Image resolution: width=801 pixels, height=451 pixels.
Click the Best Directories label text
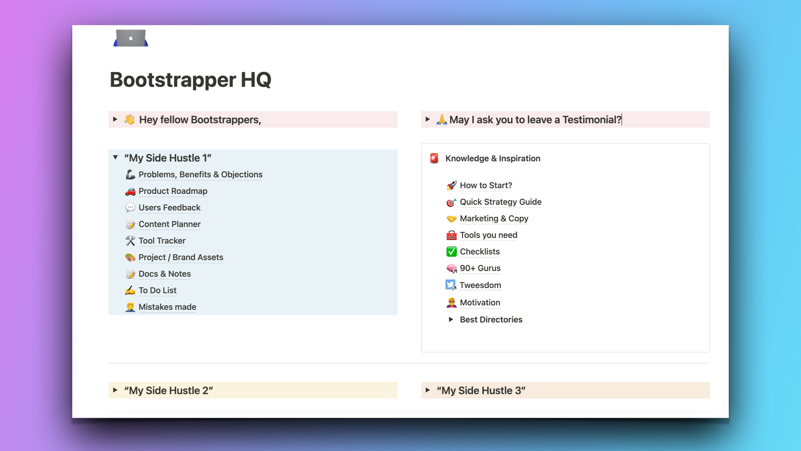(491, 319)
